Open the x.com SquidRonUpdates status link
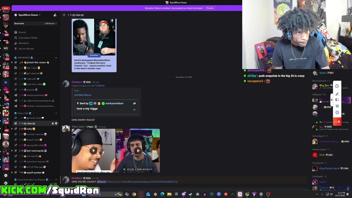The width and height of the screenshot is (352, 198). click(x=142, y=182)
